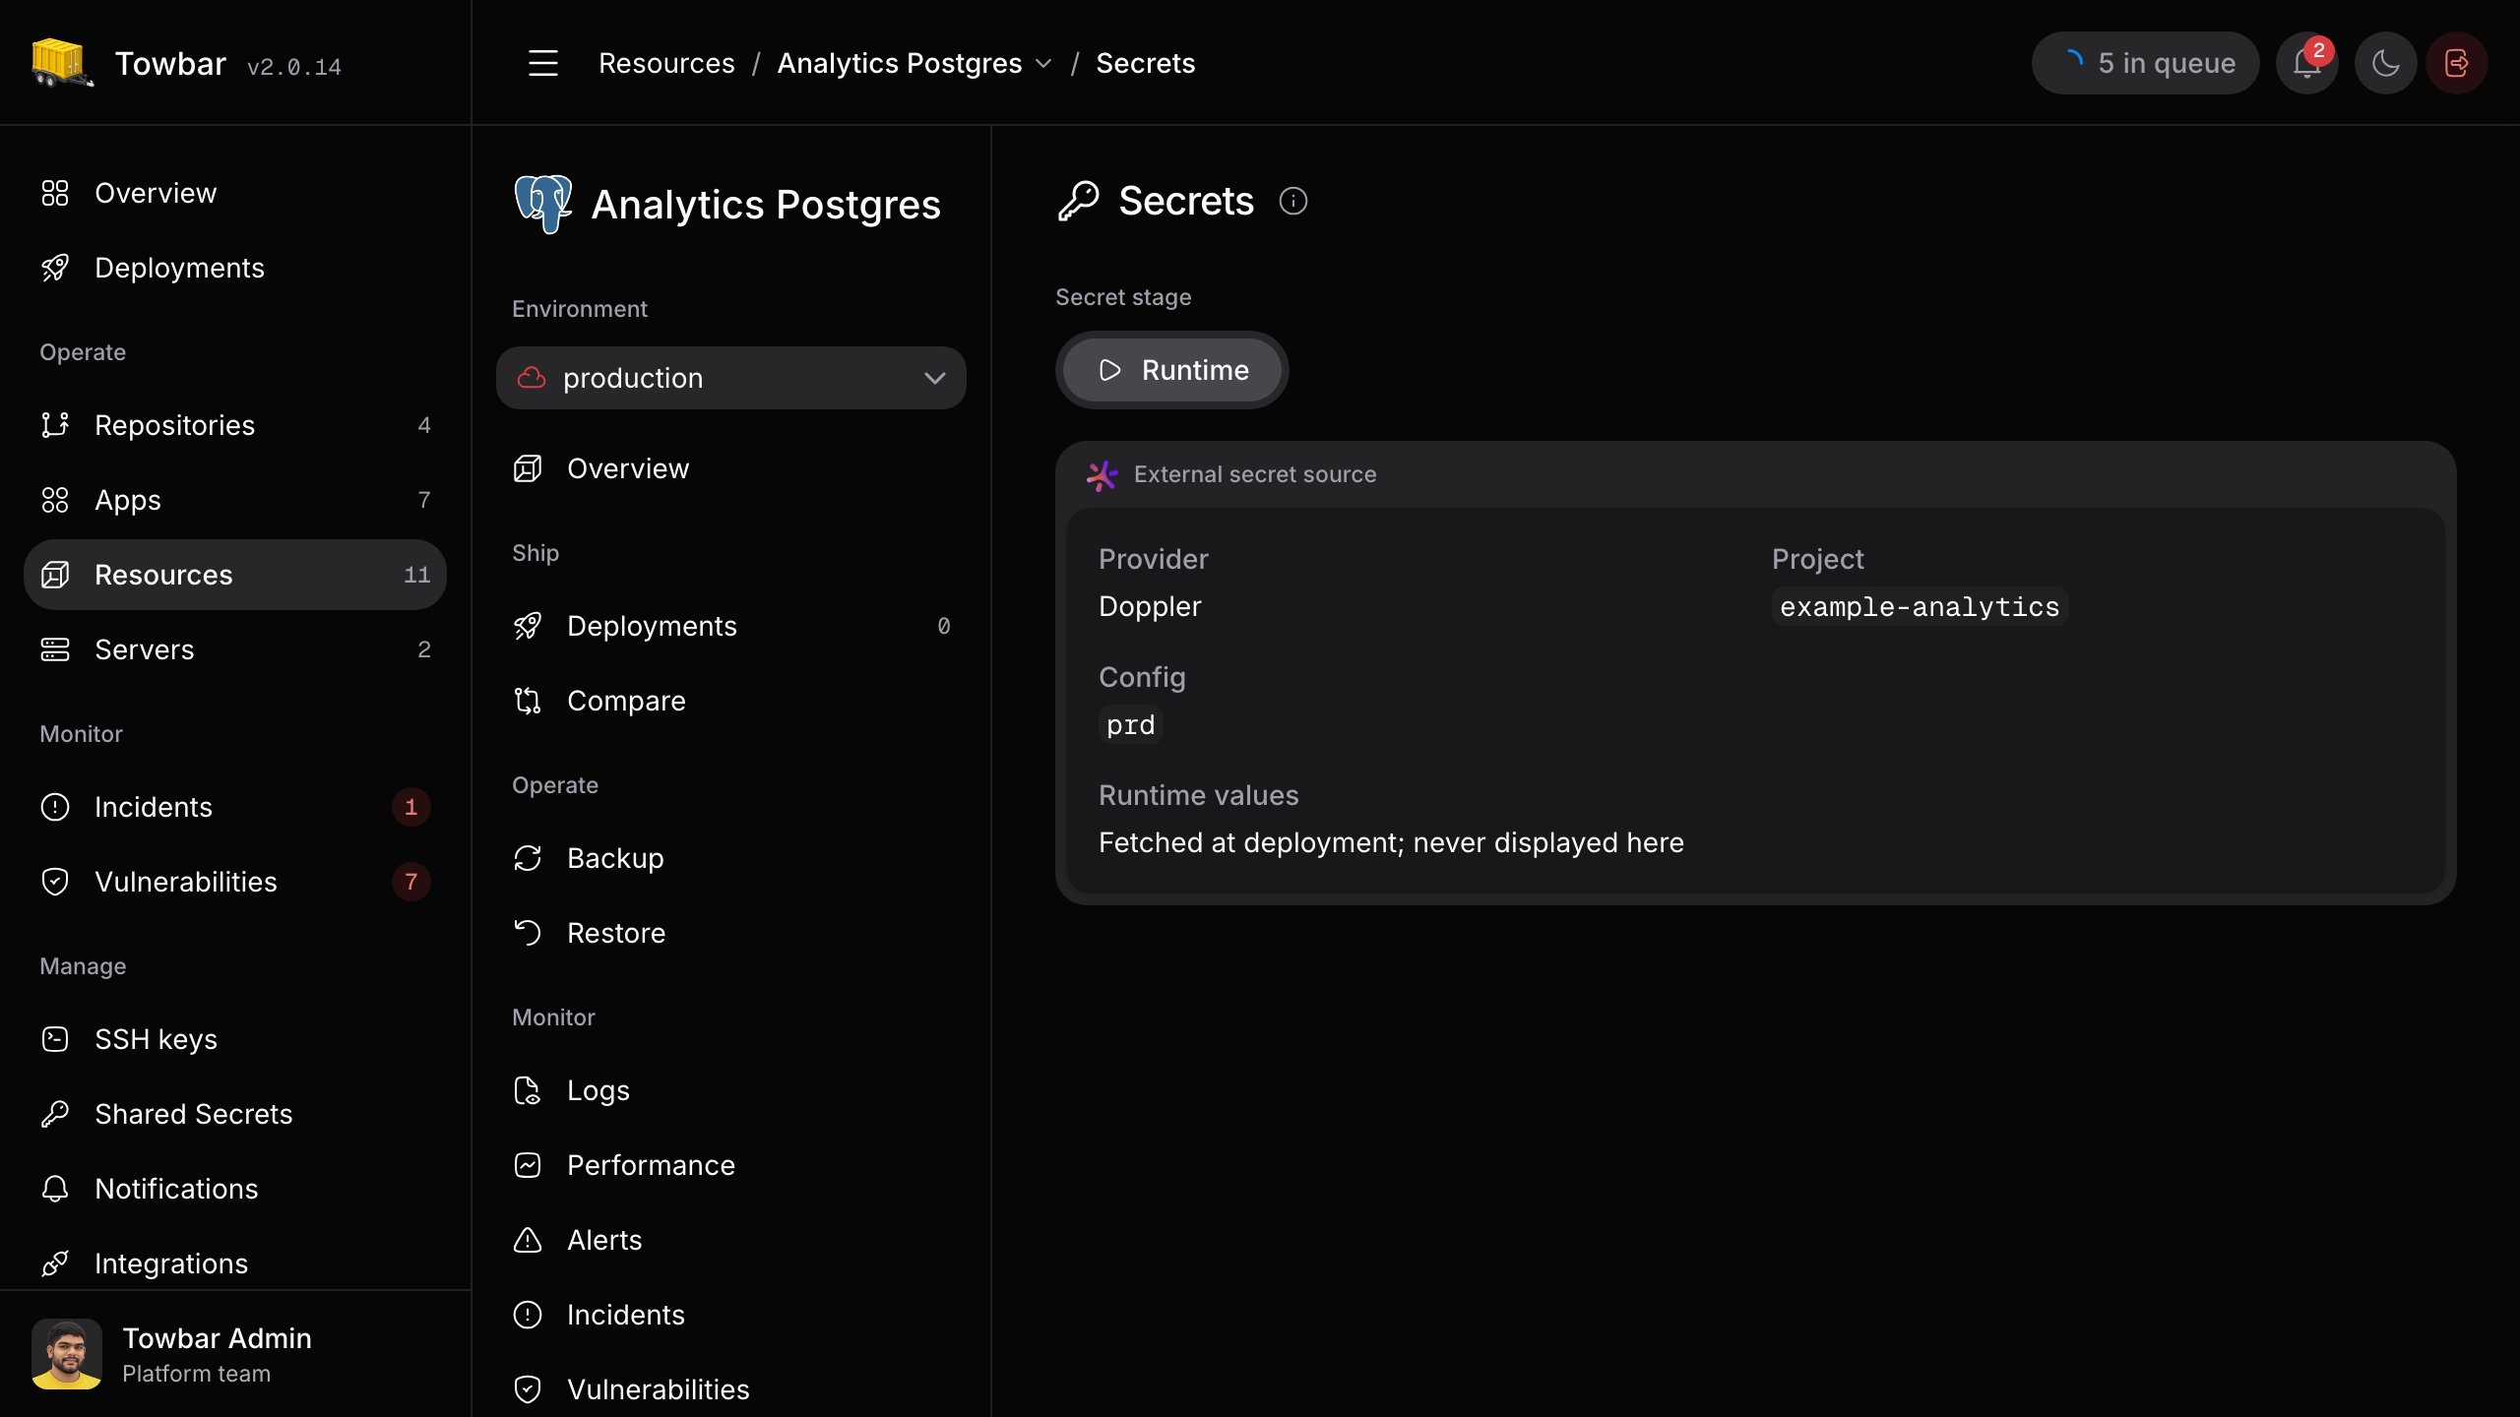Click the Analytics Postgres breadcrumb text

coord(900,63)
